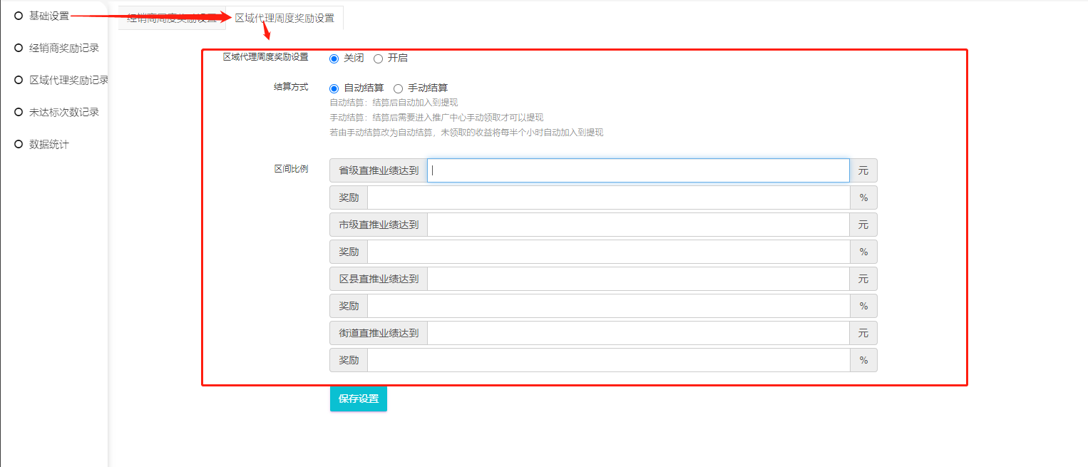
Task: Open 经销商奖励记录 in the sidebar
Action: [63, 48]
